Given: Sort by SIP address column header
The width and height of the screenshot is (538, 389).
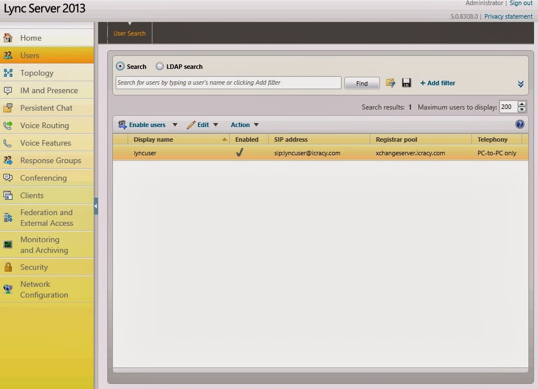Looking at the screenshot, I should point(319,139).
